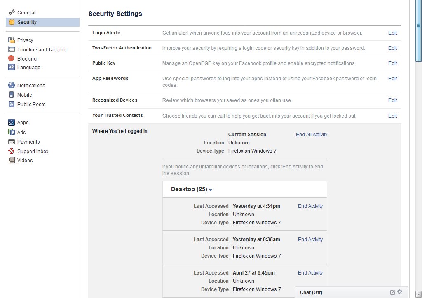The width and height of the screenshot is (422, 298).
Task: Click the Mobile phone icon
Action: (12, 95)
